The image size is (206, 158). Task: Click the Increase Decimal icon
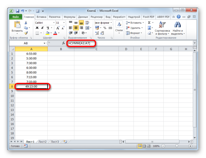[x=97, y=33]
